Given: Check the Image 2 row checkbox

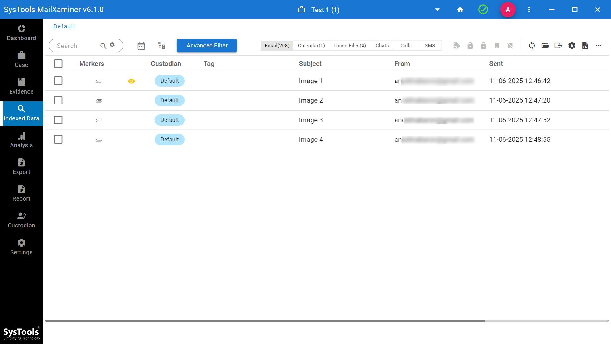Looking at the screenshot, I should 58,100.
